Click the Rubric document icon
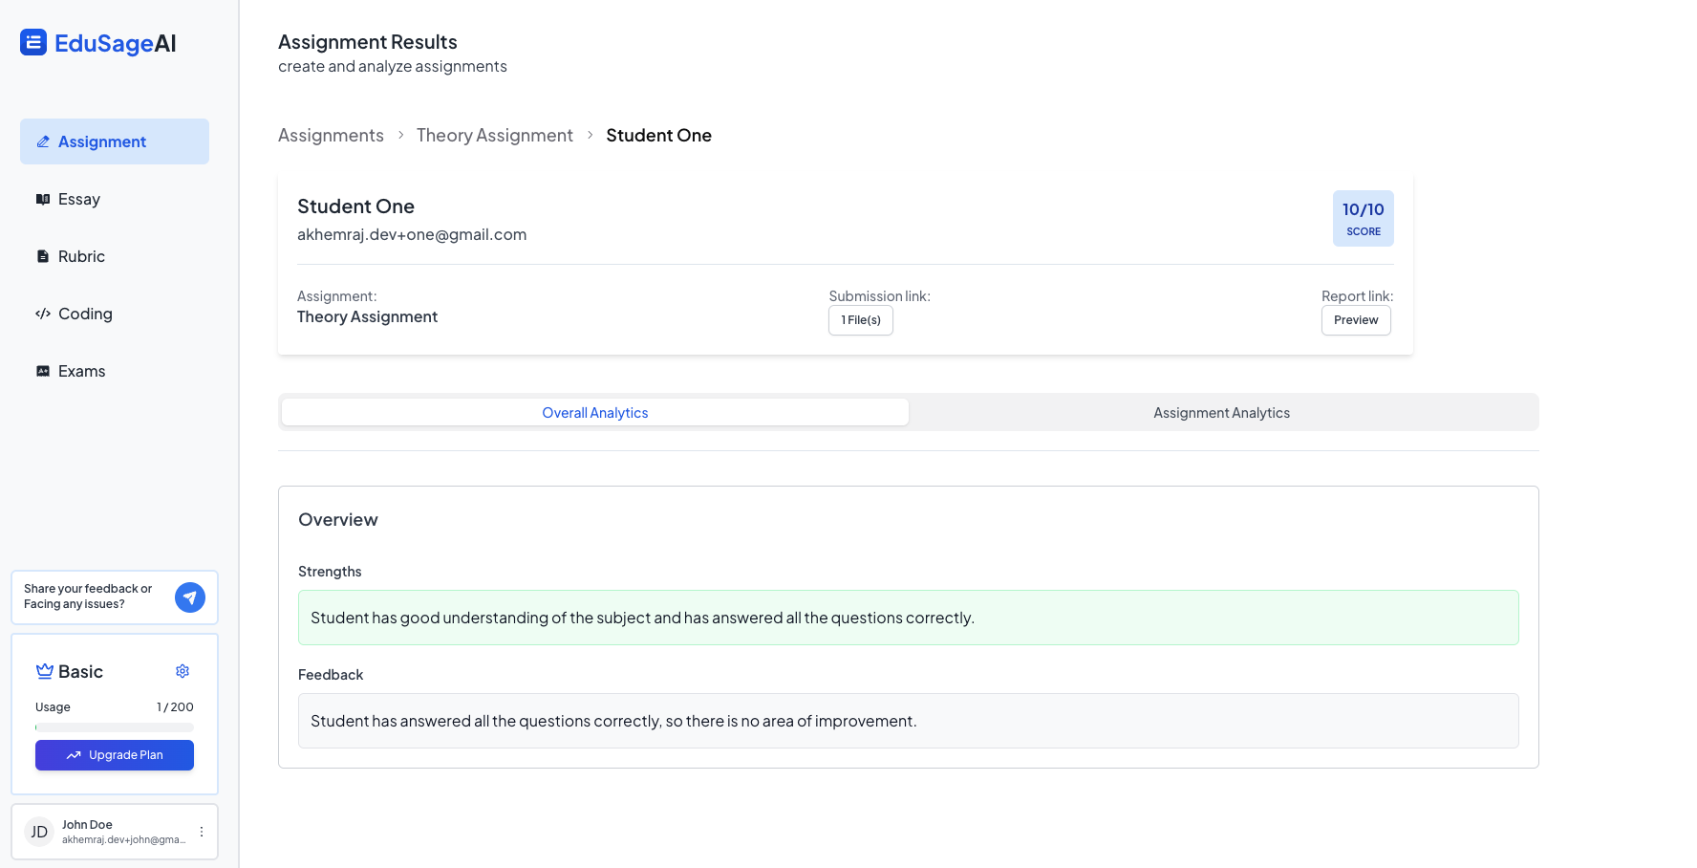This screenshot has height=868, width=1697. (43, 256)
